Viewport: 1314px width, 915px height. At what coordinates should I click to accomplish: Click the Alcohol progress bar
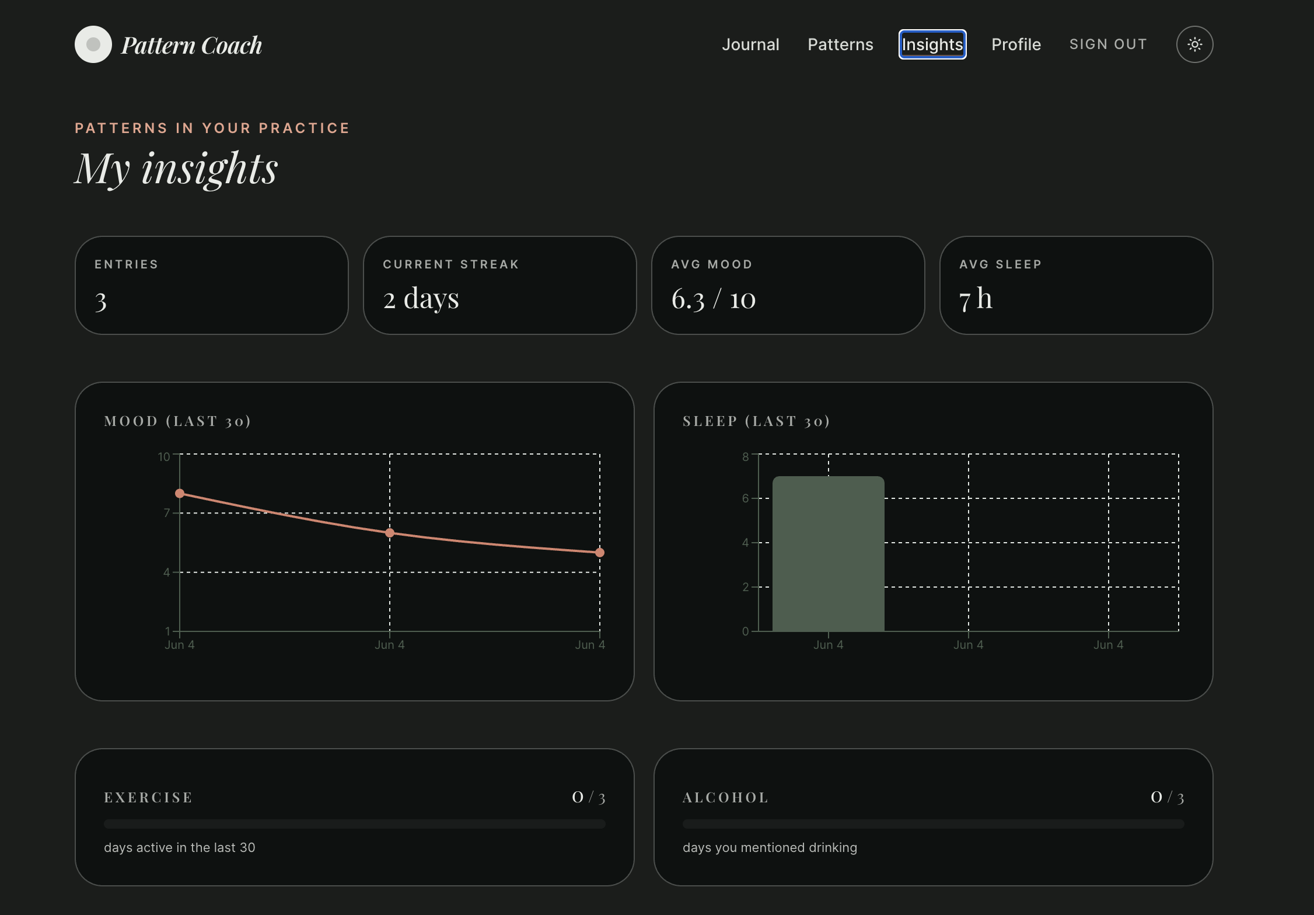coord(934,824)
